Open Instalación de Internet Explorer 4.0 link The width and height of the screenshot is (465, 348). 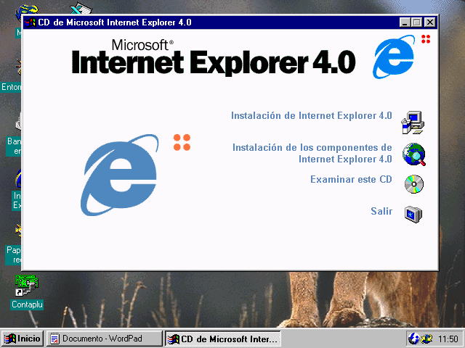point(312,115)
